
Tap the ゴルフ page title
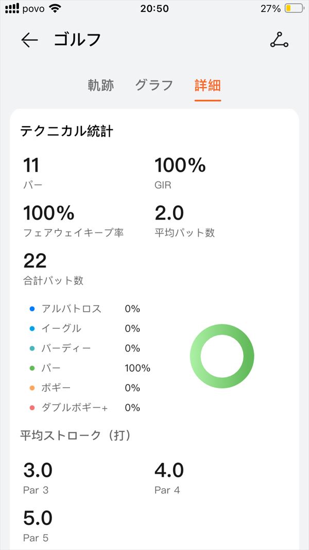coord(77,40)
